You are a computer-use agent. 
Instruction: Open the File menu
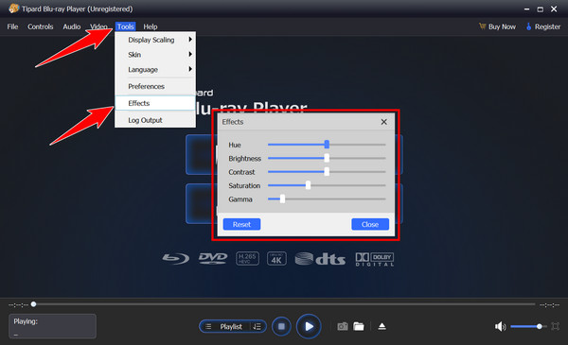tap(12, 26)
